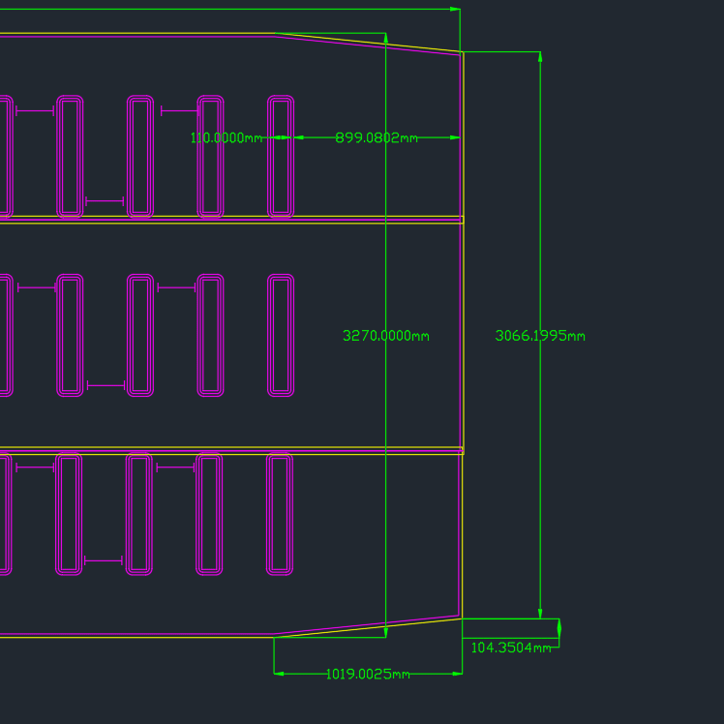Click third slot from right, top row
This screenshot has width=724, height=724.
click(x=140, y=156)
